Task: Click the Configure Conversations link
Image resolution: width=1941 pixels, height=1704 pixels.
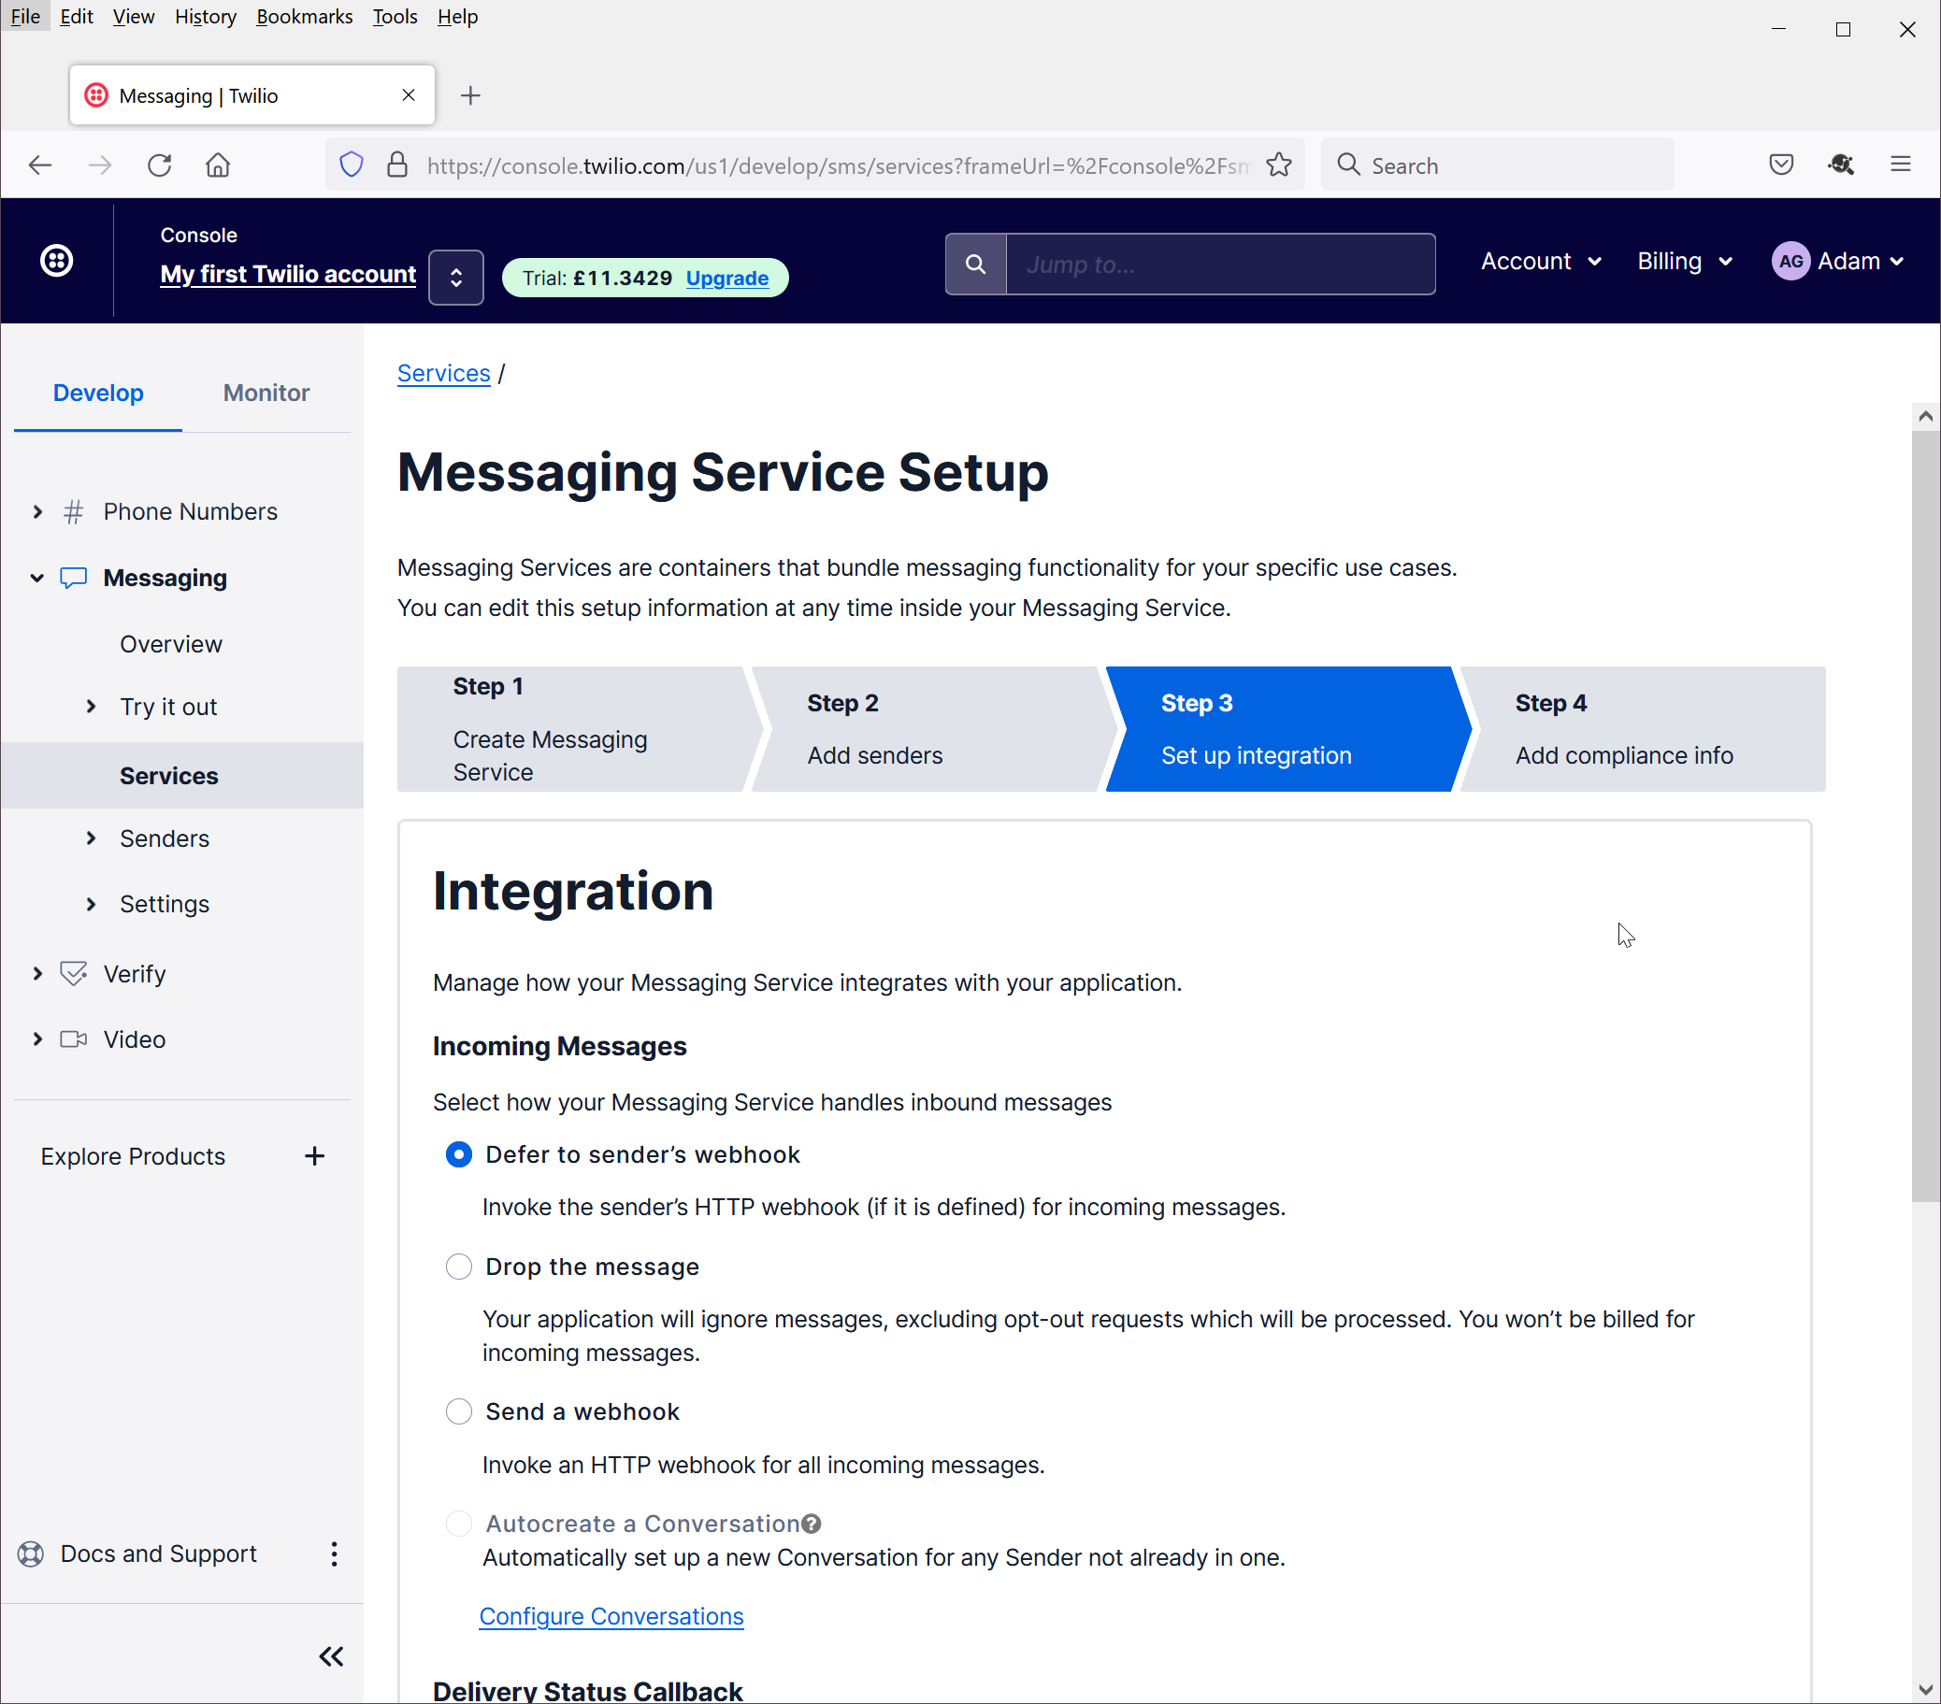Action: tap(611, 1616)
